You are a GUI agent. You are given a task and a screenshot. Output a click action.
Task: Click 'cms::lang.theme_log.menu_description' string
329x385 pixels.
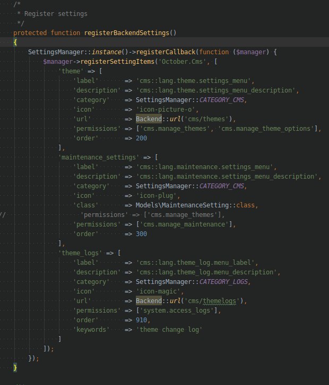tap(206, 272)
